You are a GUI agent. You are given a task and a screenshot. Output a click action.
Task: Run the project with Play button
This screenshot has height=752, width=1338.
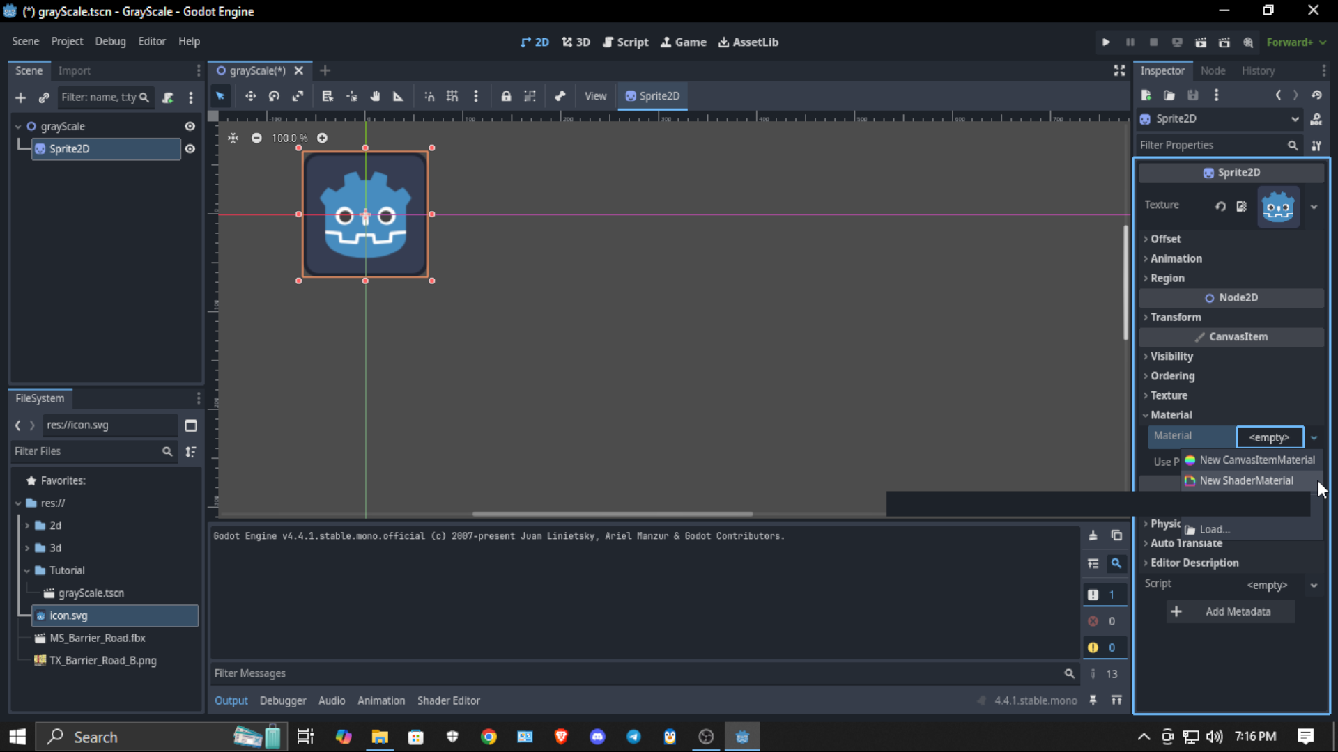coord(1106,42)
